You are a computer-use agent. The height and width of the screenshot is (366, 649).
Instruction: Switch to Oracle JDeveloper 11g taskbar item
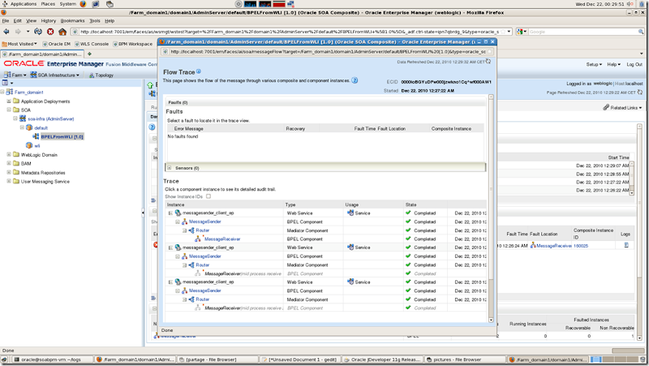[x=382, y=360]
